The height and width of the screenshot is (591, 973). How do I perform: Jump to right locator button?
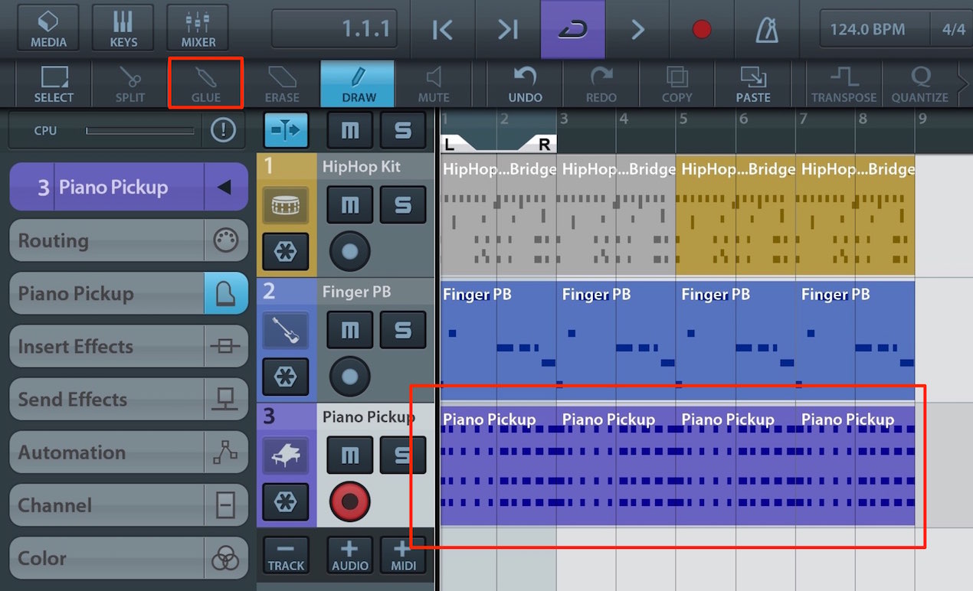[x=507, y=29]
